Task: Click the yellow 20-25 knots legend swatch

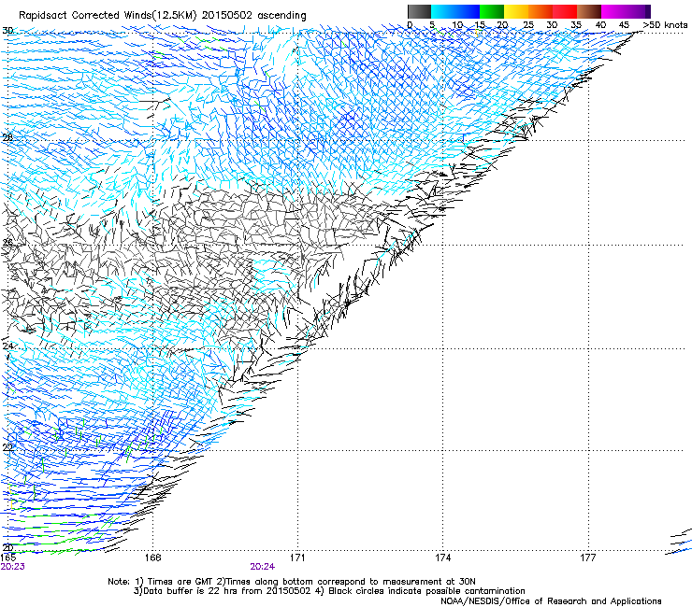Action: [x=516, y=11]
